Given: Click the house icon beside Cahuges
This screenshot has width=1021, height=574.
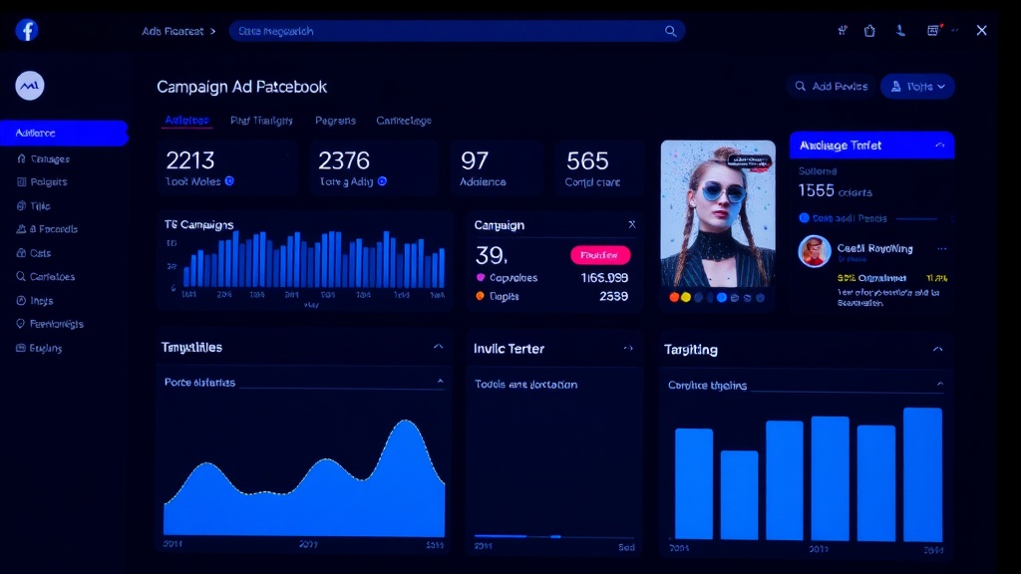Looking at the screenshot, I should pyautogui.click(x=21, y=158).
